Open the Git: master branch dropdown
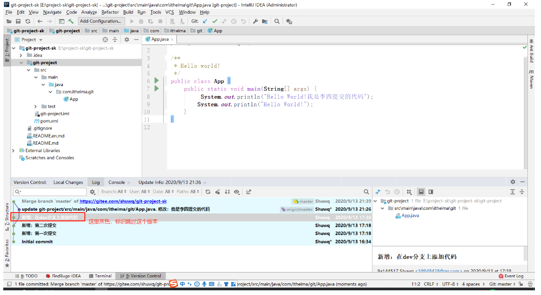This screenshot has width=541, height=295. click(x=502, y=284)
